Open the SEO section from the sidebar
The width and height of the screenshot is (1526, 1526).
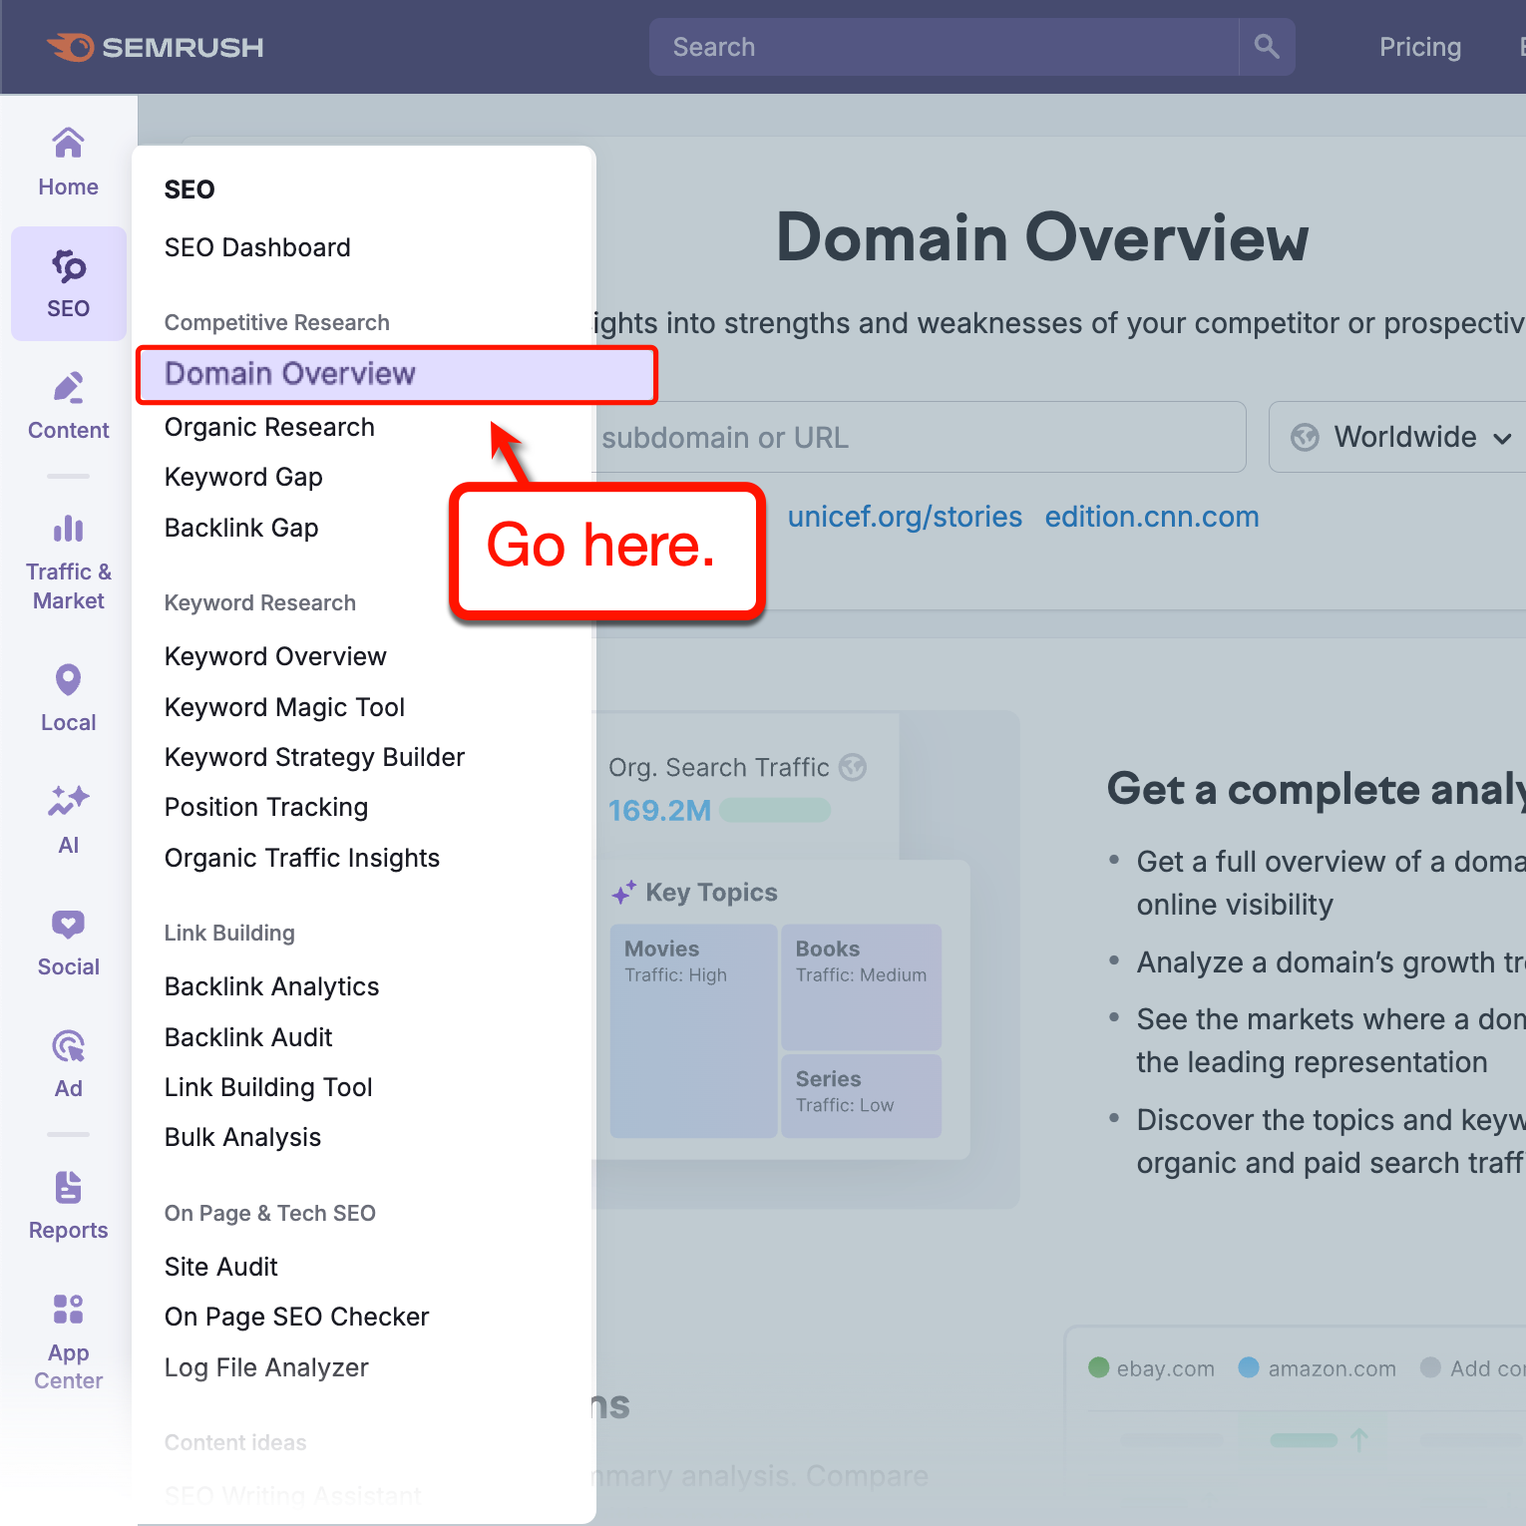pos(68,283)
